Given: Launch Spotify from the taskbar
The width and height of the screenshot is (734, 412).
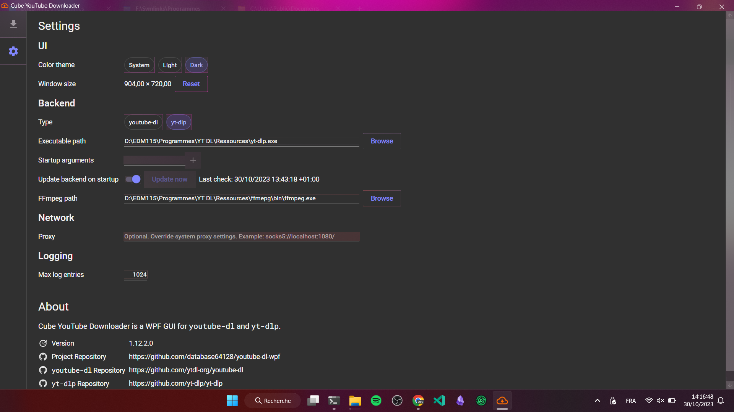Looking at the screenshot, I should [x=376, y=401].
